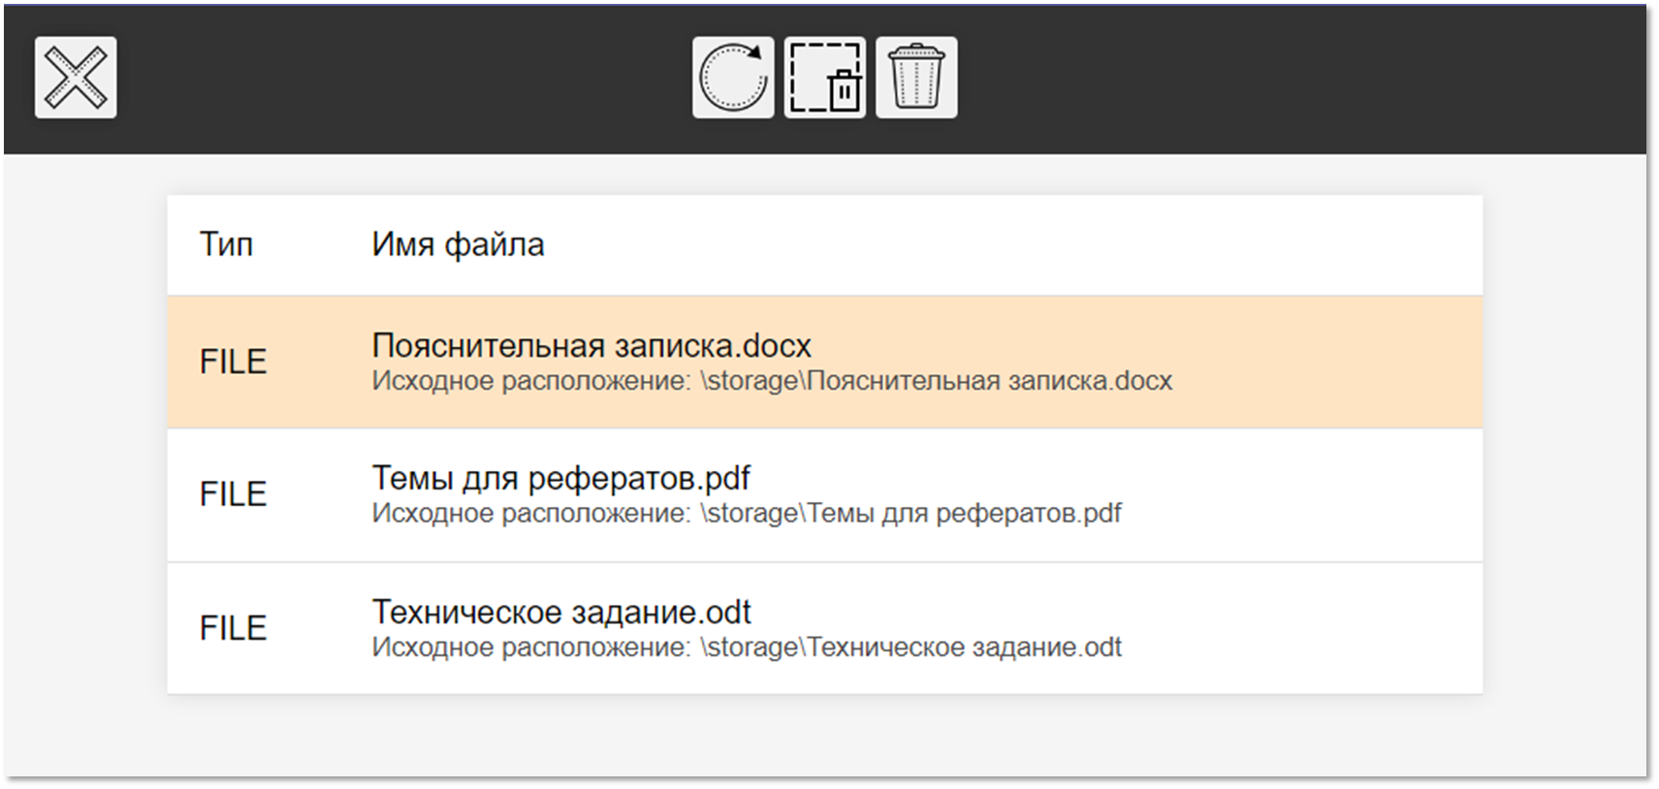The width and height of the screenshot is (1659, 789).
Task: Click "Исходное расположение:" label under Темы для рефератов.pdf
Action: tap(530, 513)
